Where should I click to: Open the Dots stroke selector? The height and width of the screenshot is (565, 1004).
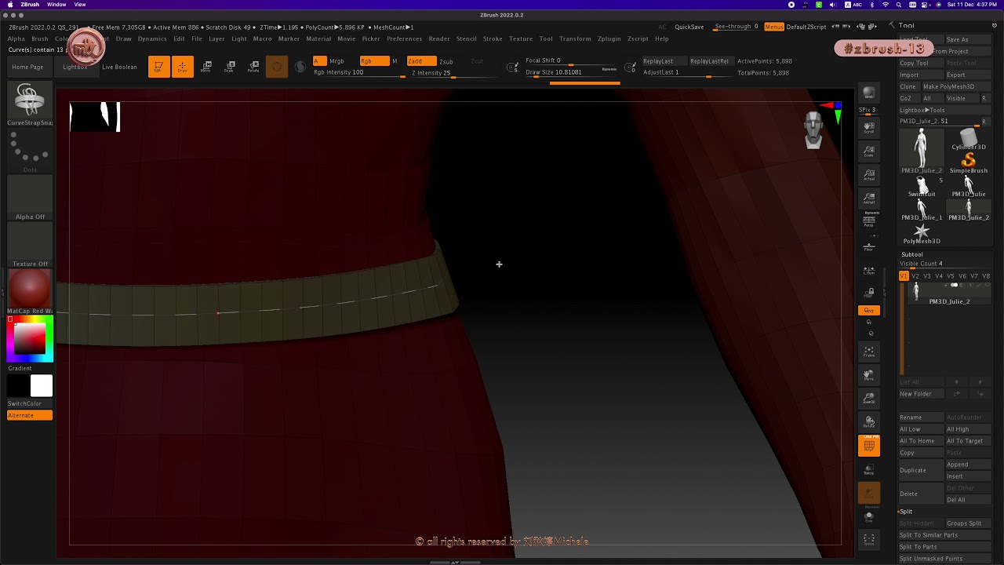[x=30, y=151]
